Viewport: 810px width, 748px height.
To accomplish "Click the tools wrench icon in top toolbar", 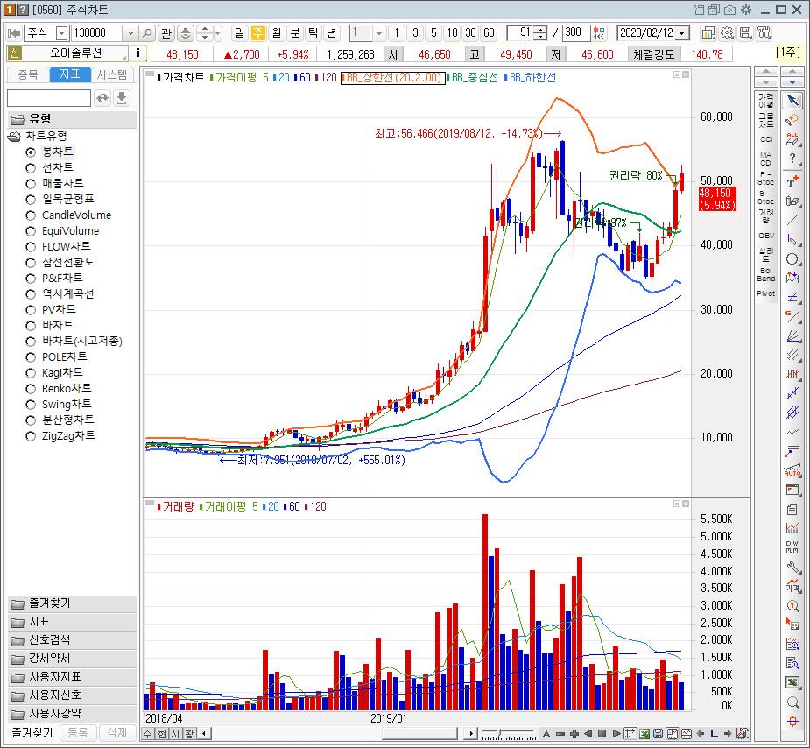I will click(764, 33).
